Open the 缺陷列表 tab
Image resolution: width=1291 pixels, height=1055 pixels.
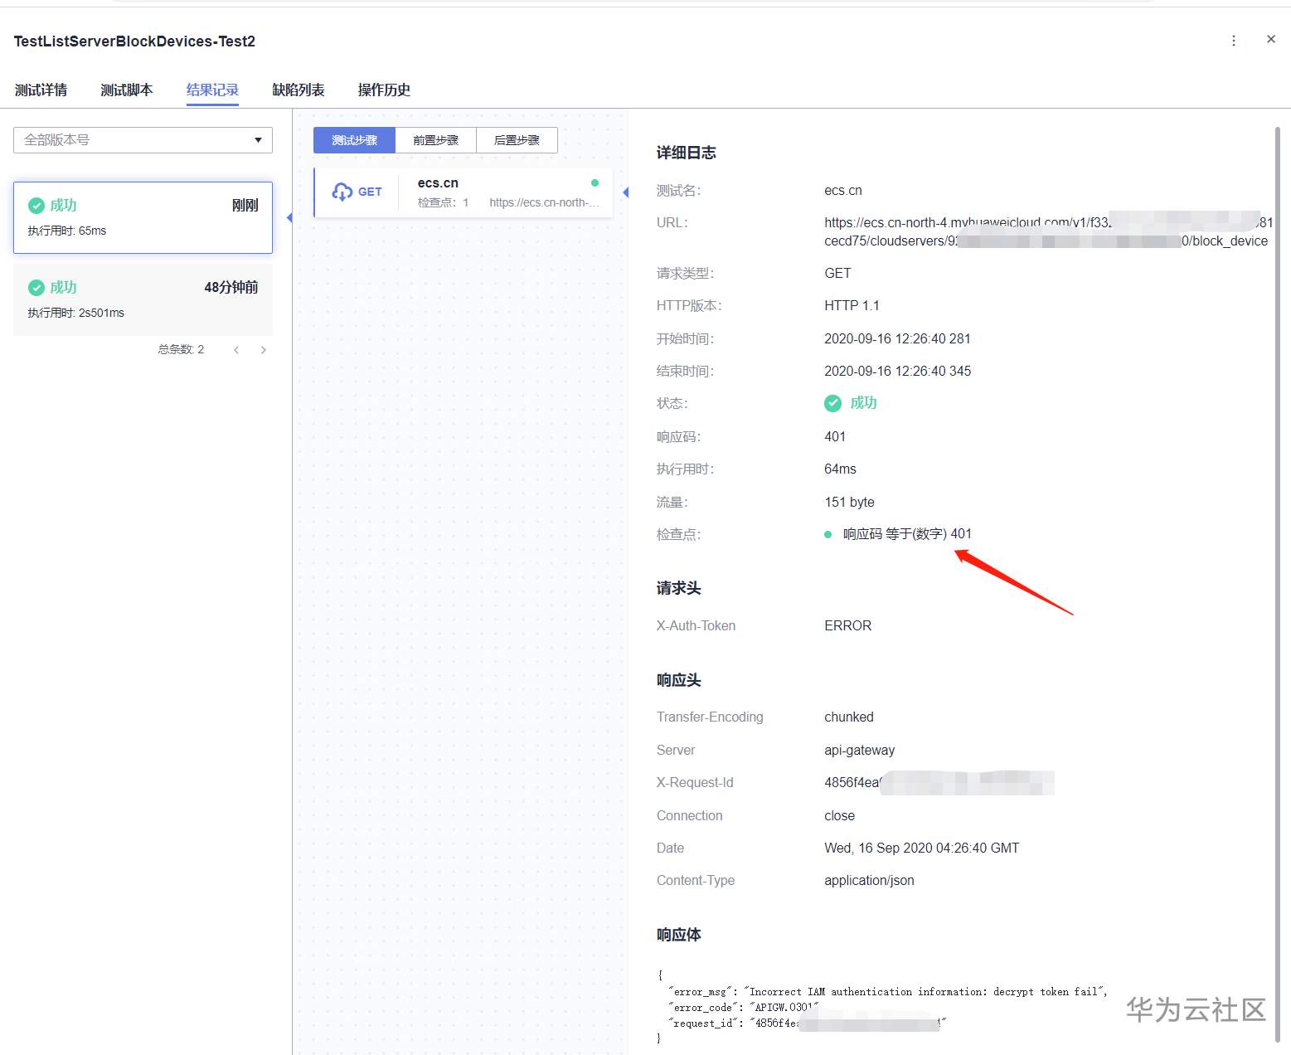(298, 90)
